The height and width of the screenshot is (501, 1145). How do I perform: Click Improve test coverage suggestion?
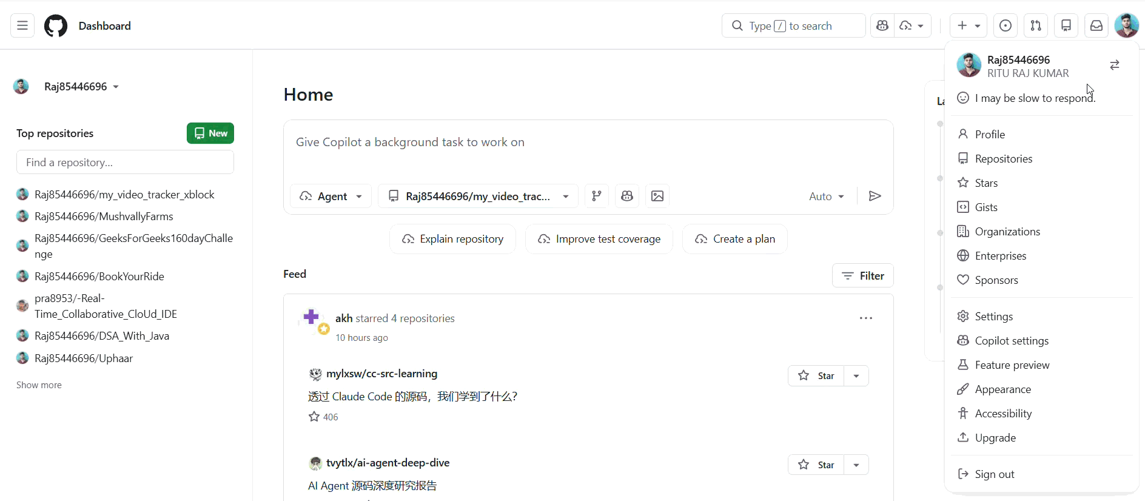click(x=599, y=239)
